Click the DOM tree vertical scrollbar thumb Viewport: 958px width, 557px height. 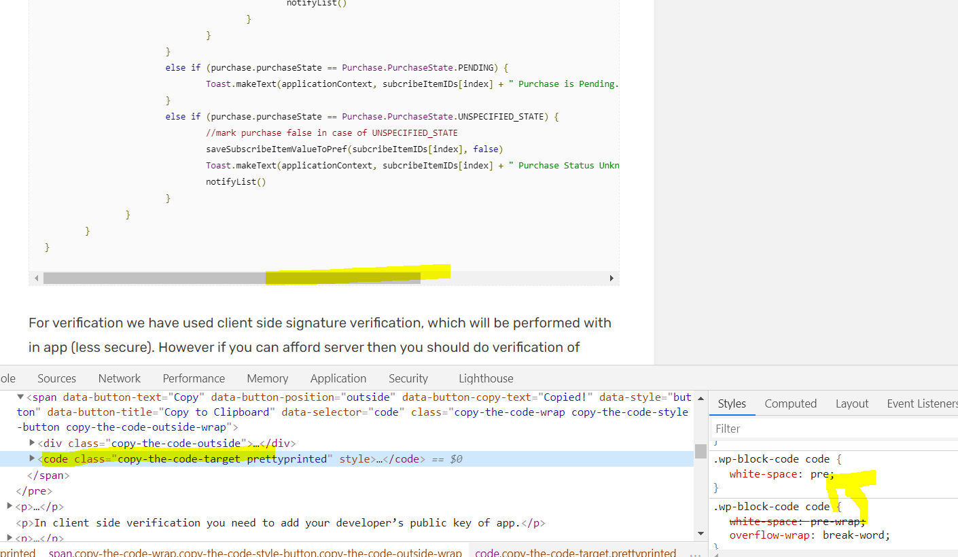click(700, 451)
